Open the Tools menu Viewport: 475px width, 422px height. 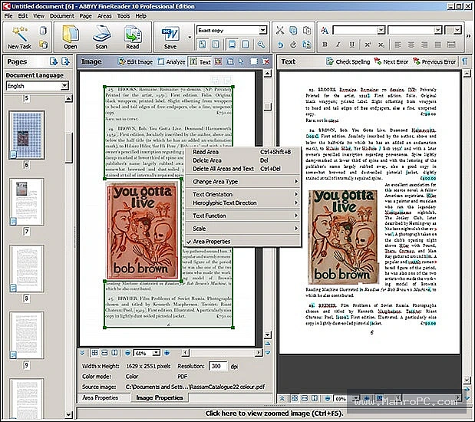click(x=124, y=16)
